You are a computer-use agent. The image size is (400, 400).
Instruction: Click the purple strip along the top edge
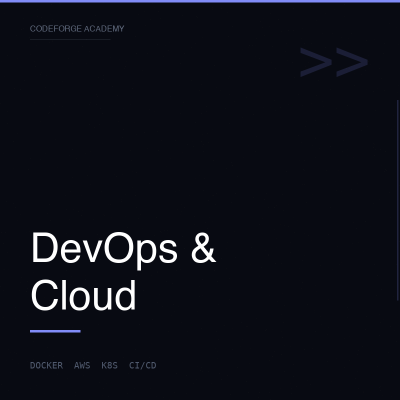click(x=200, y=1)
